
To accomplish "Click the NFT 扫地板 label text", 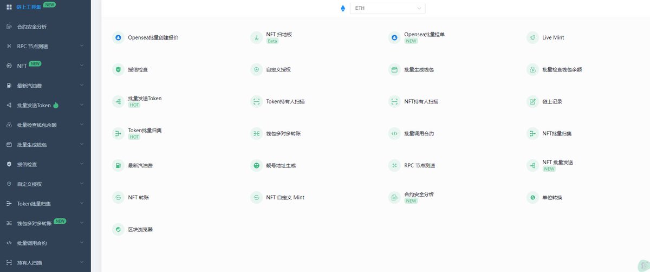I will (x=279, y=34).
